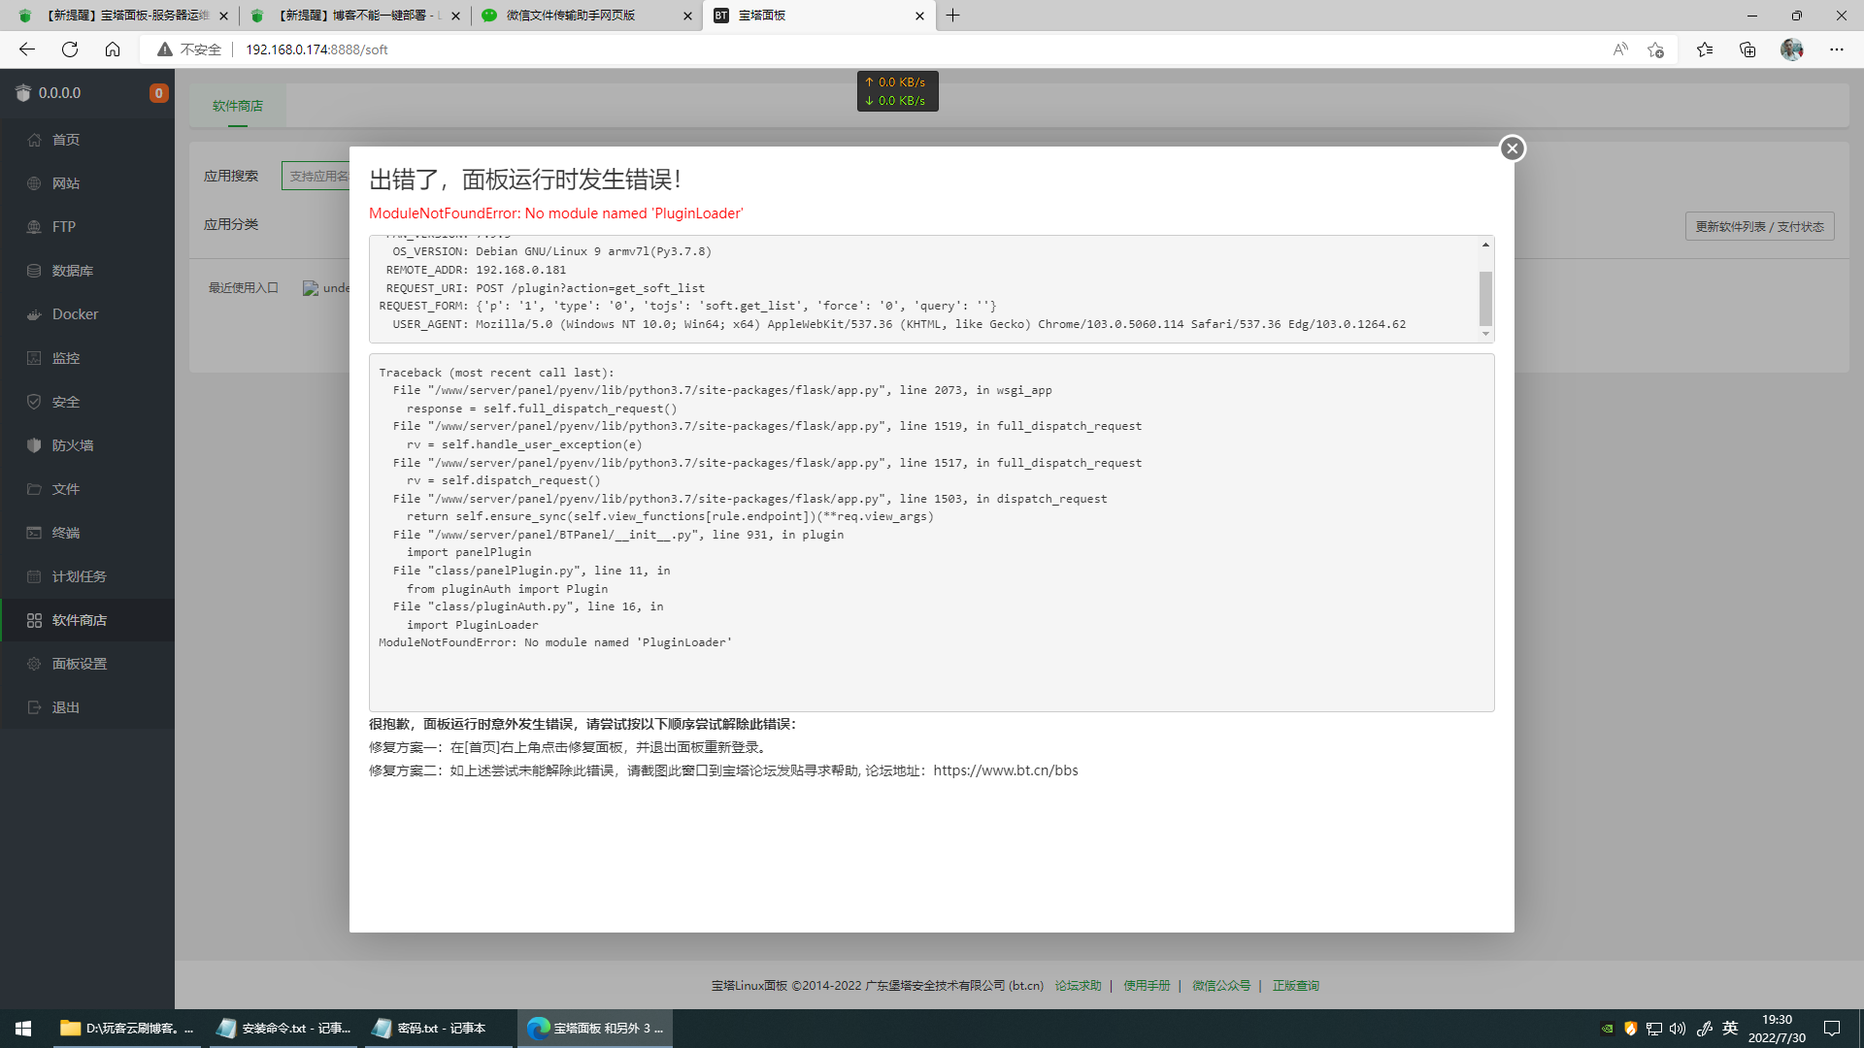Click 更新软件列表 / 支付状态 button
This screenshot has height=1048, width=1864.
tap(1759, 226)
